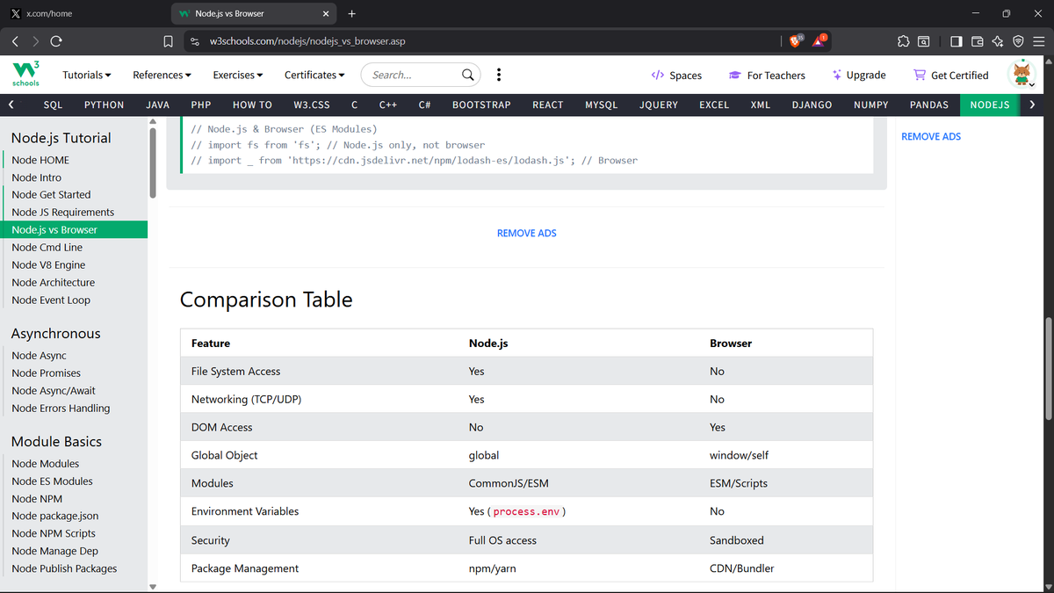The height and width of the screenshot is (593, 1054).
Task: Click the W3Schools logo
Action: pos(25,75)
